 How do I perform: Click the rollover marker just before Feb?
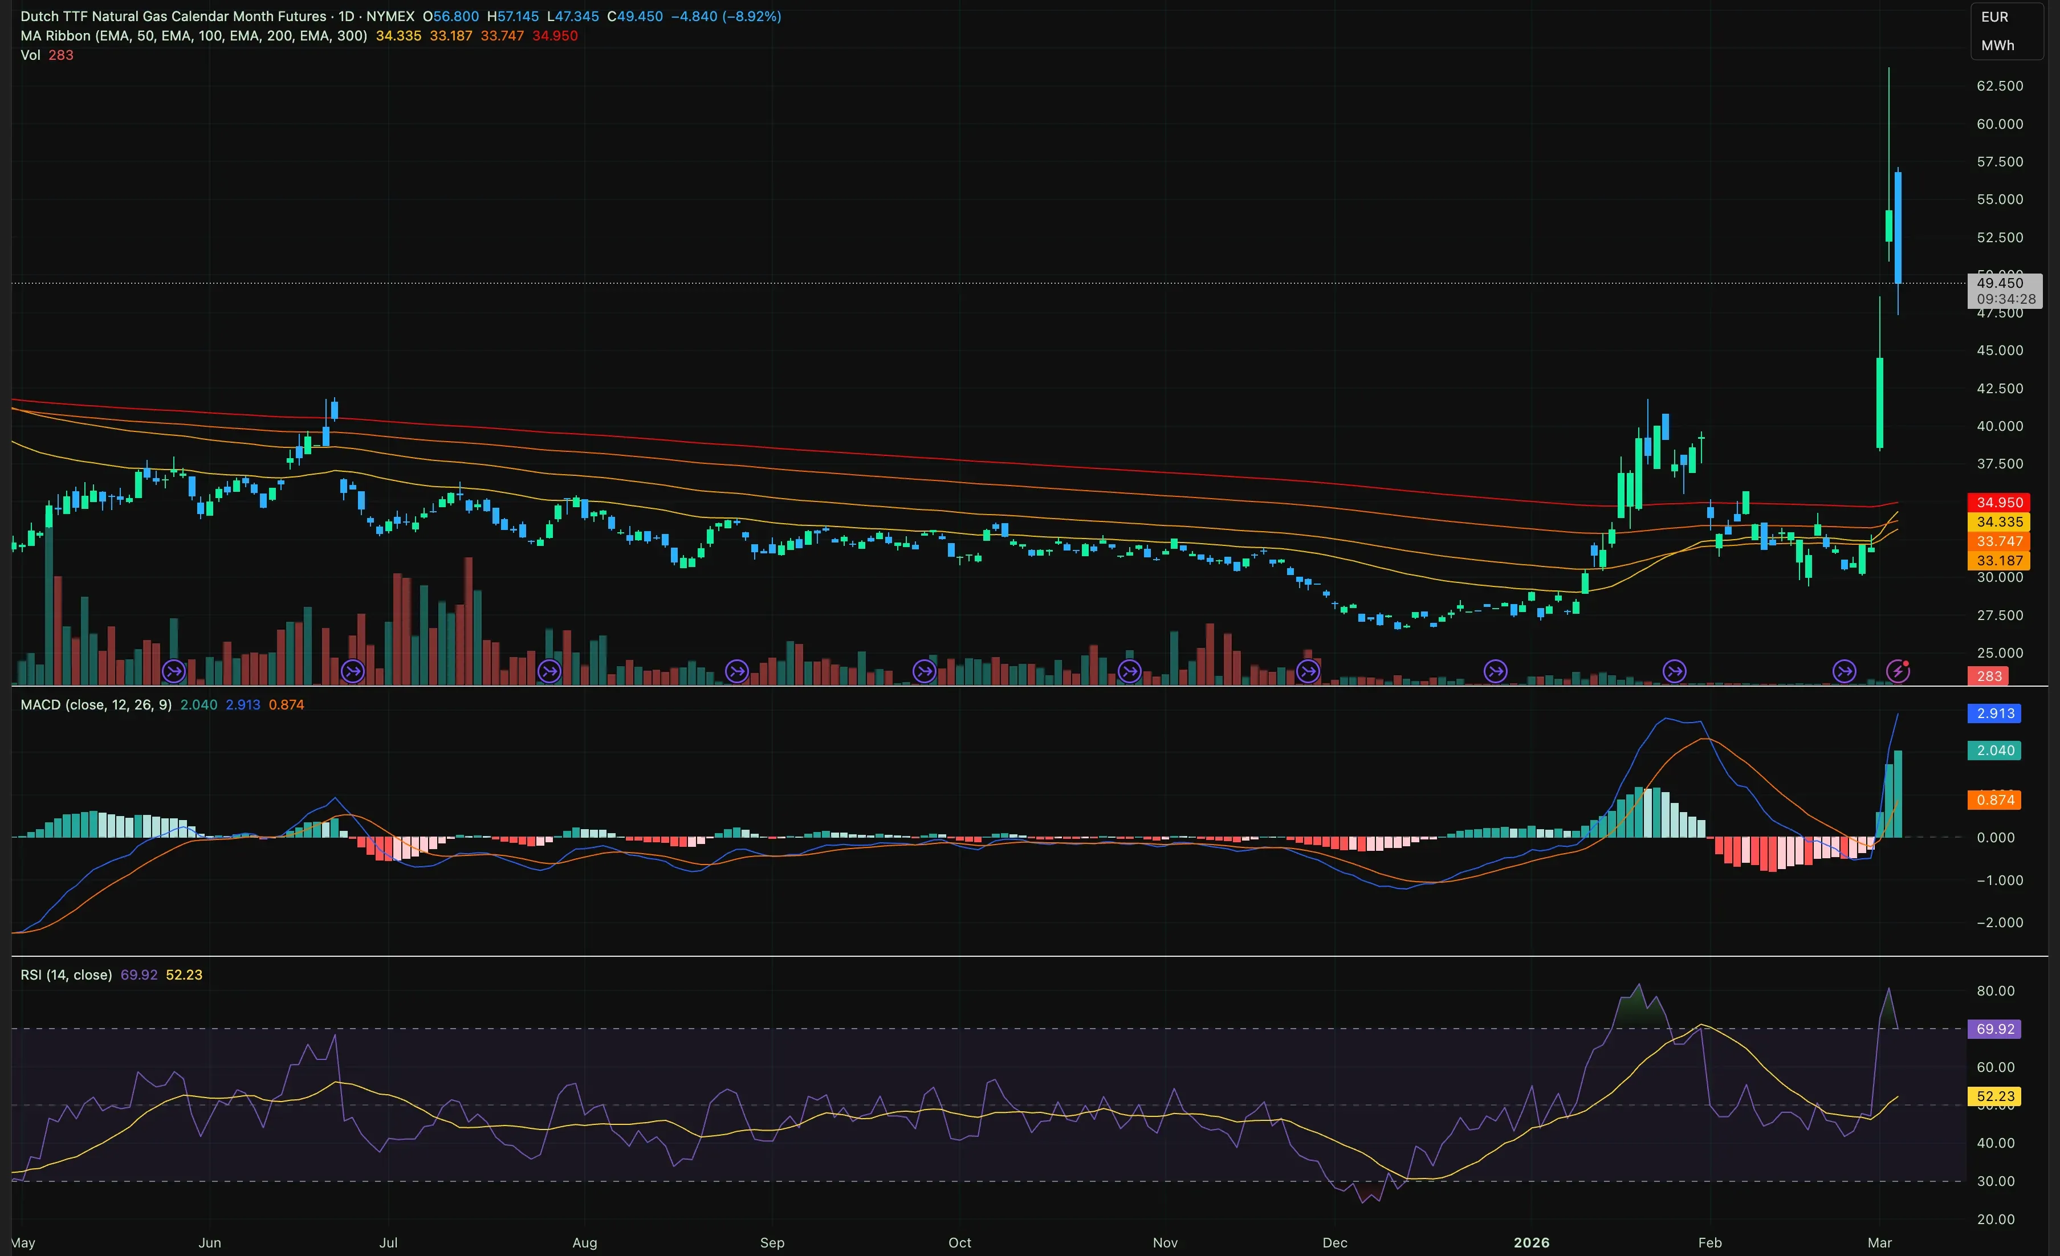(x=1675, y=671)
